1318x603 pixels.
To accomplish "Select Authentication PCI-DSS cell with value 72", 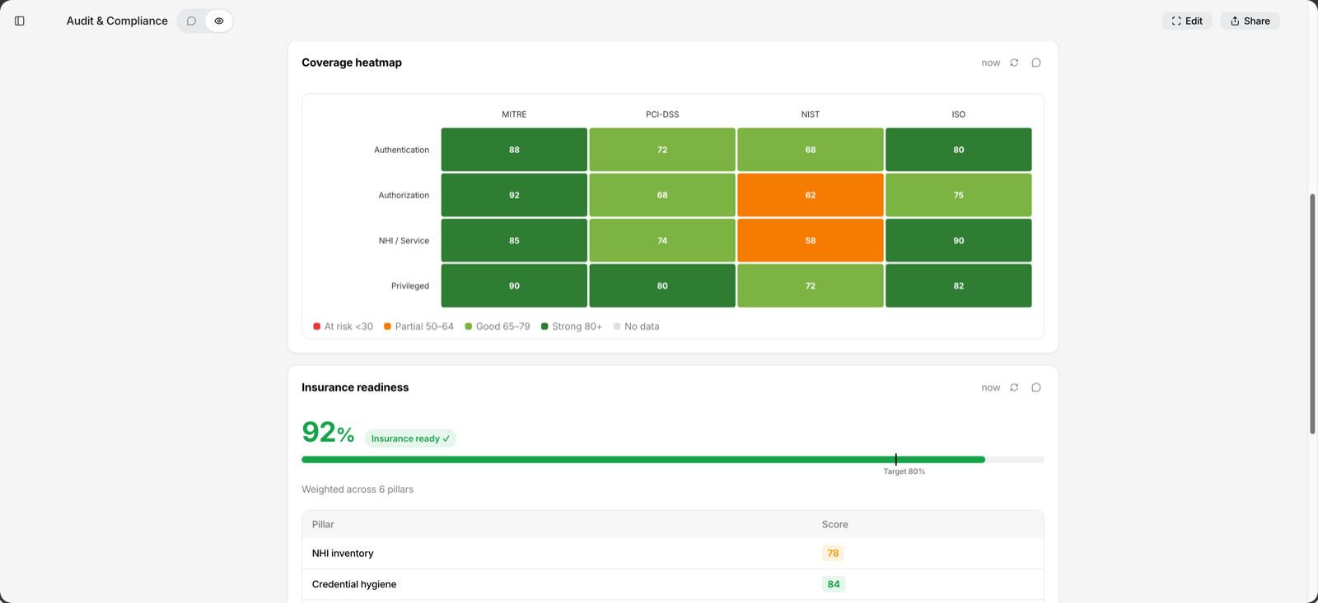I will click(x=662, y=150).
